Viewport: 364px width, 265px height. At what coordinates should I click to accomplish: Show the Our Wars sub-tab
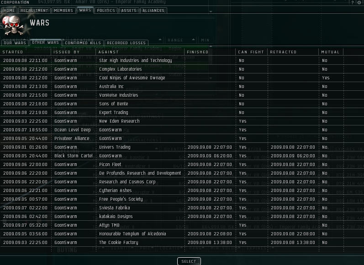(15, 43)
